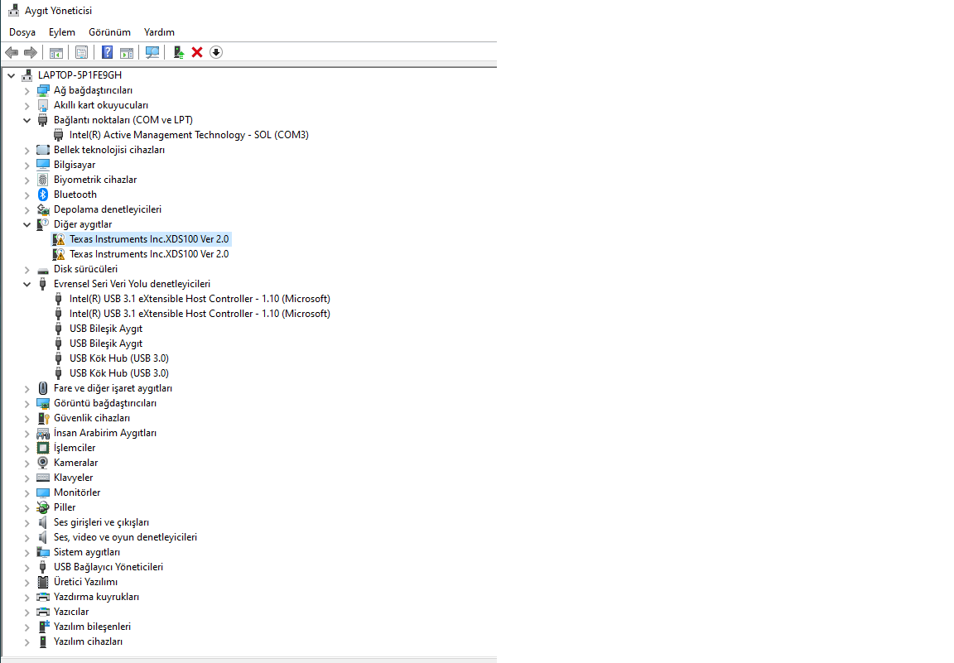Click the Forward arrow toolbar icon
This screenshot has width=954, height=663.
(x=31, y=52)
